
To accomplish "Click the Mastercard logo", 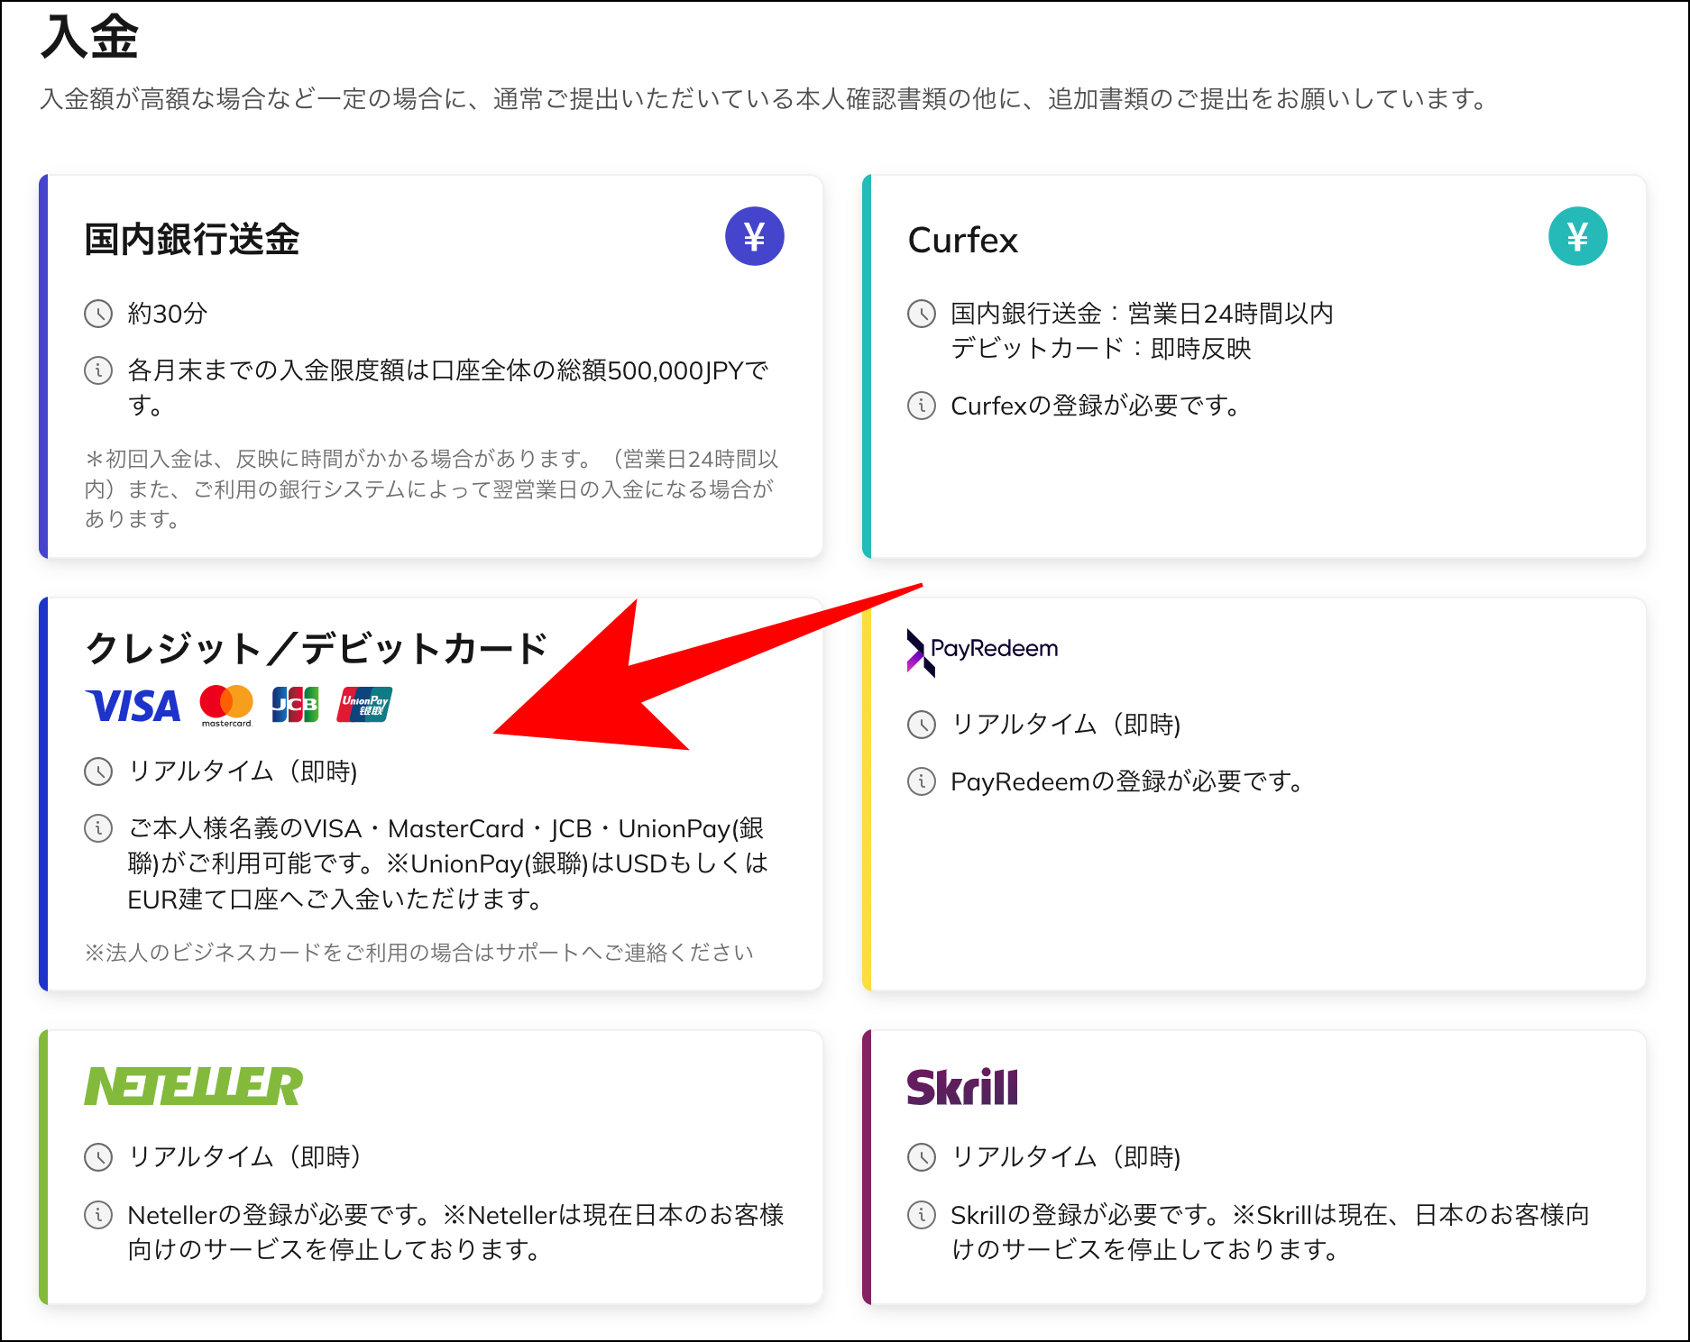I will pyautogui.click(x=226, y=706).
